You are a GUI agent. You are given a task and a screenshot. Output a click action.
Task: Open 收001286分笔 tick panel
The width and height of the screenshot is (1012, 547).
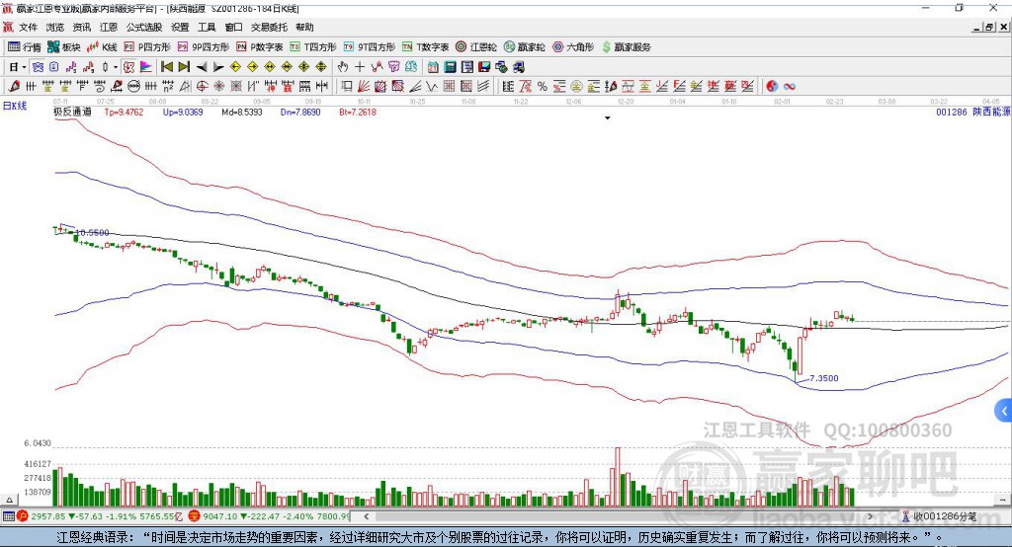coord(939,516)
